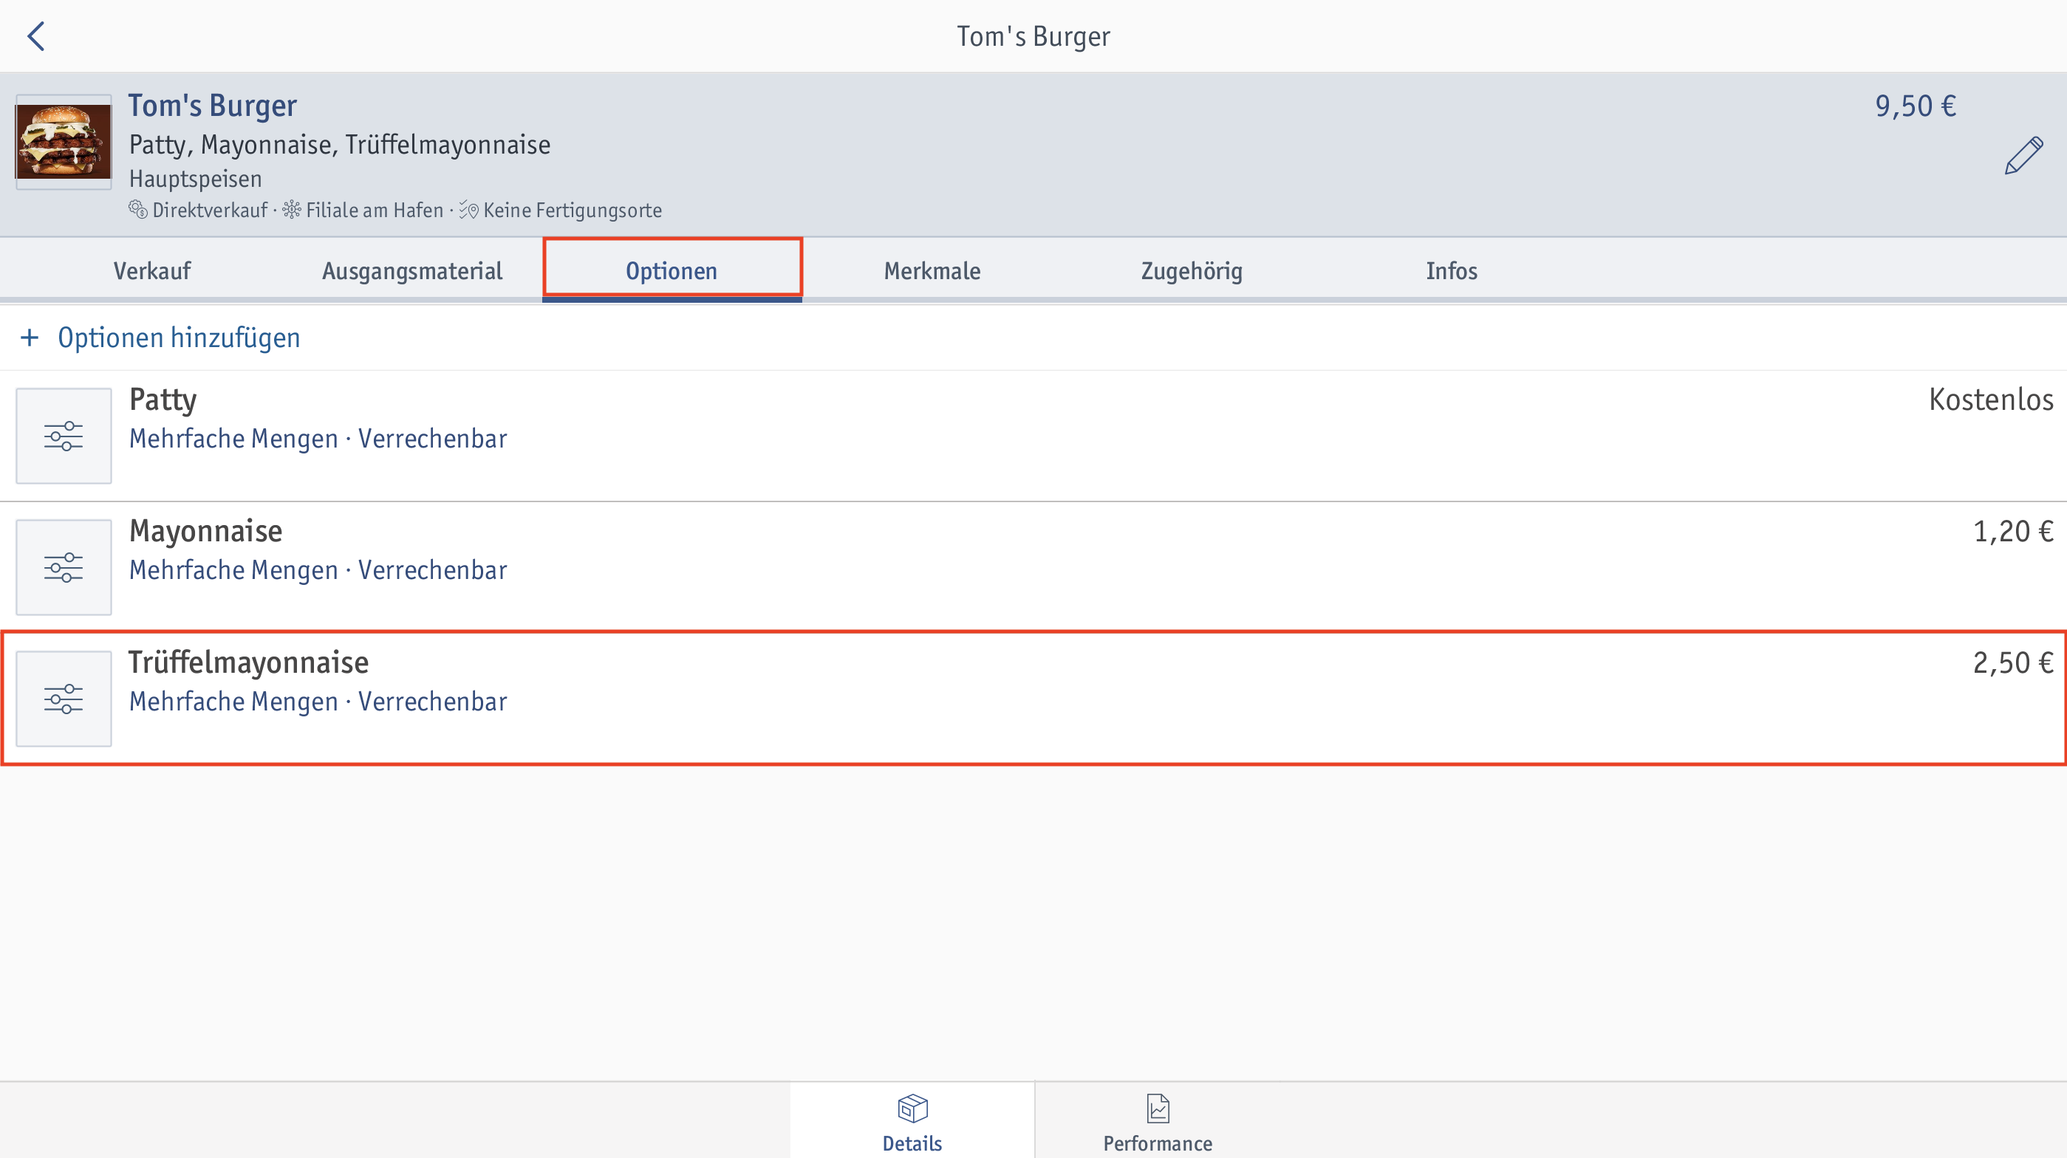
Task: Click the Merkmale tab
Action: [x=932, y=270]
